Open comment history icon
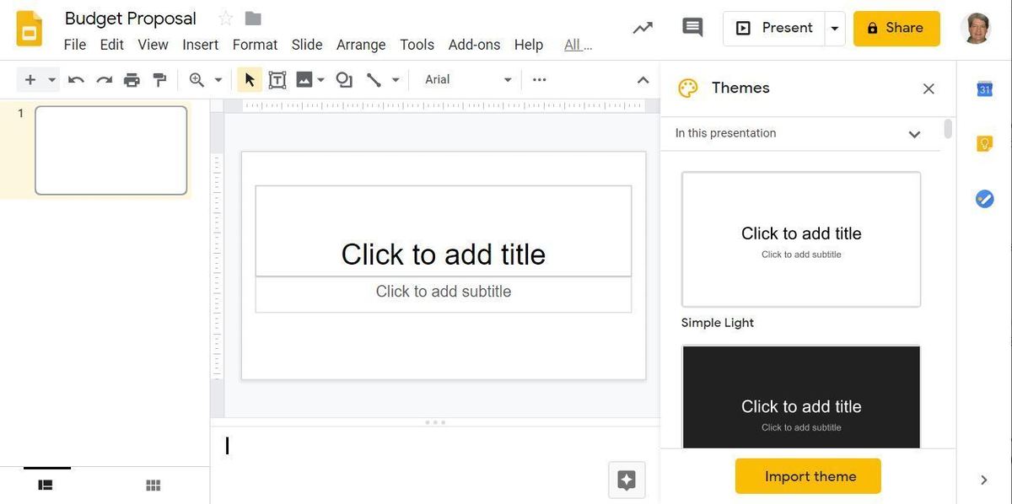This screenshot has height=504, width=1012. 692,28
